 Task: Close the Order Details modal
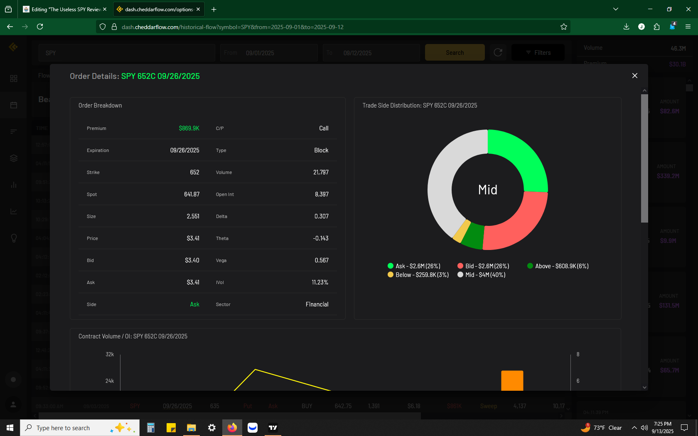(634, 76)
